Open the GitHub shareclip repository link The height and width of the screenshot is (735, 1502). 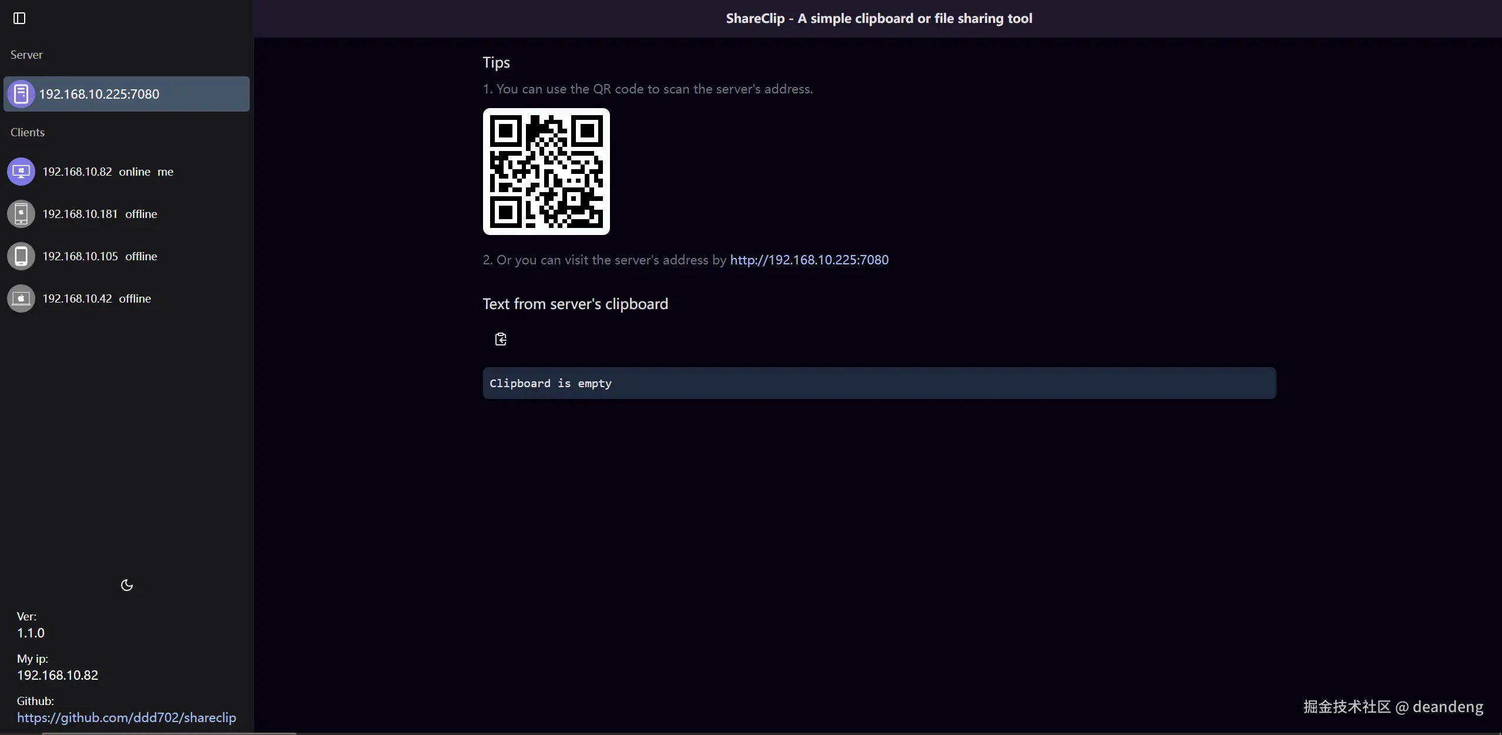[x=126, y=717]
